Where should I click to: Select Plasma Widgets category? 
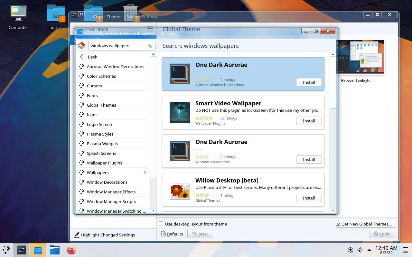click(113, 144)
